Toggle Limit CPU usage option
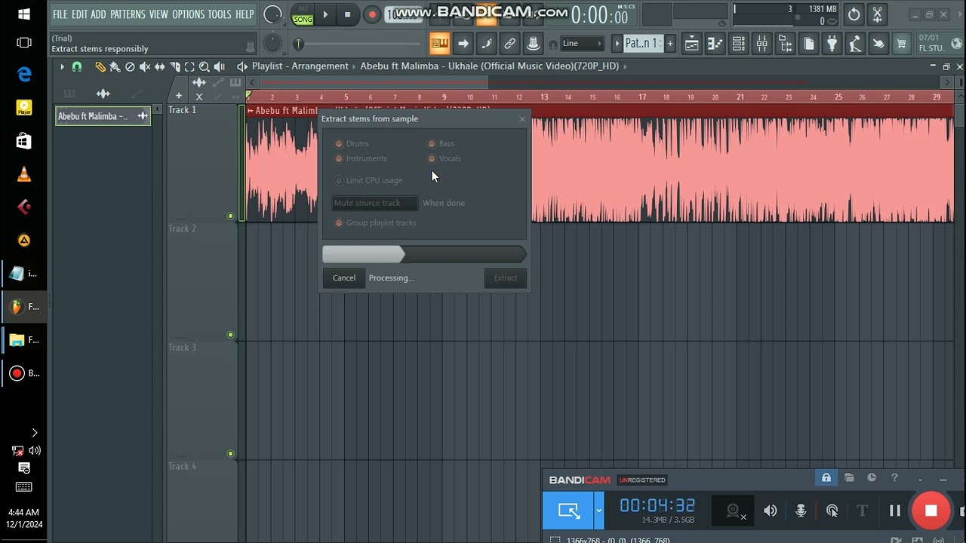This screenshot has height=543, width=966. (339, 180)
